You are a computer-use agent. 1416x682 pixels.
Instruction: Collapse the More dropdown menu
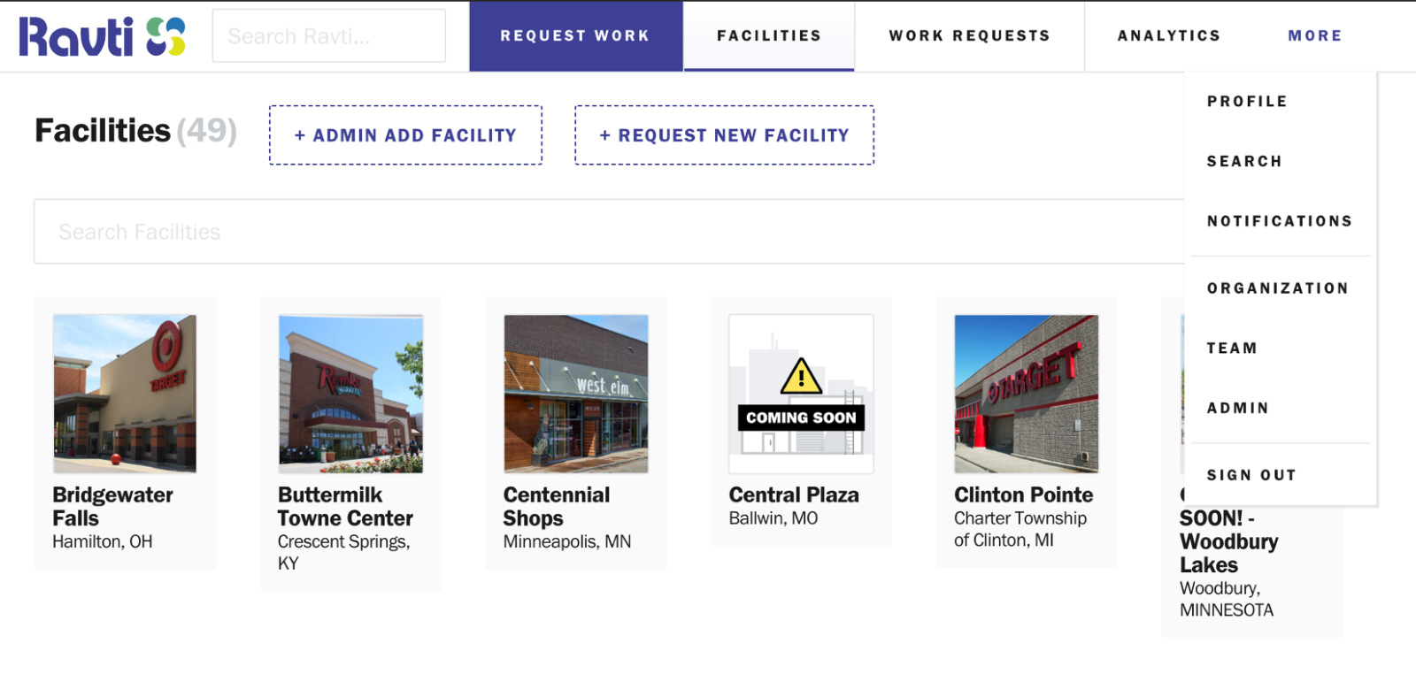click(x=1315, y=36)
